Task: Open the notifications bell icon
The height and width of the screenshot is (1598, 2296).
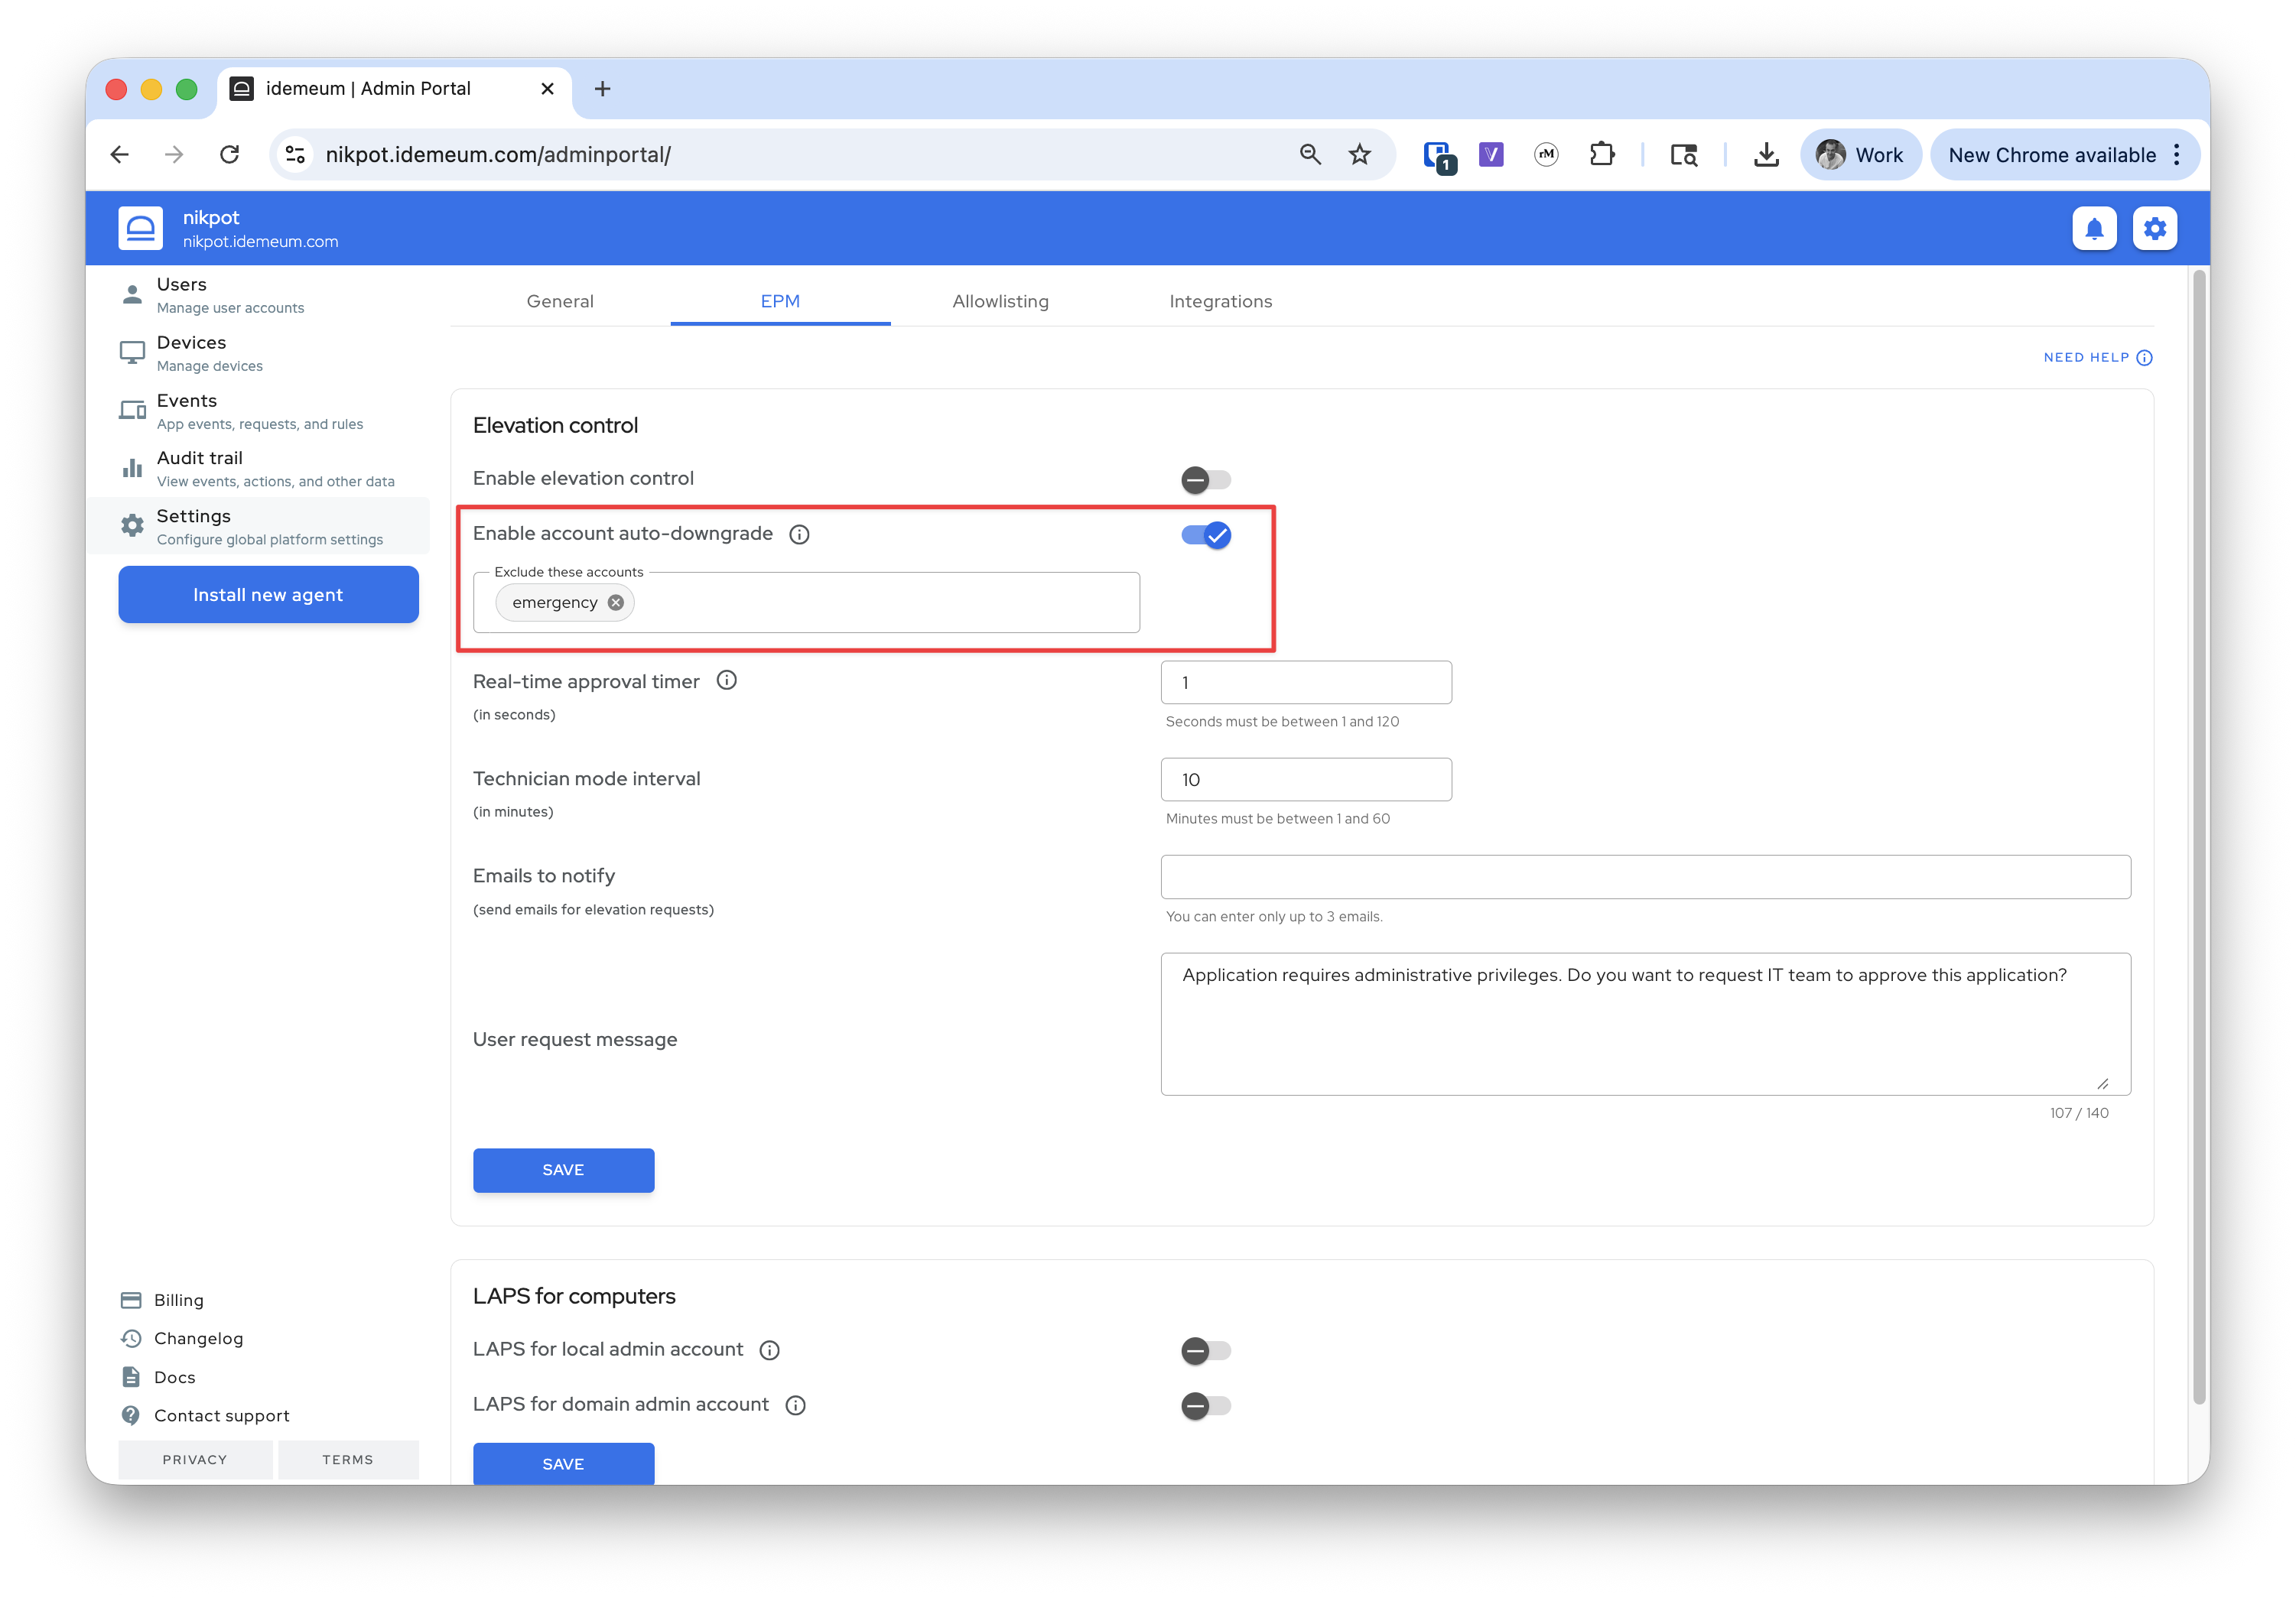Action: [x=2093, y=229]
